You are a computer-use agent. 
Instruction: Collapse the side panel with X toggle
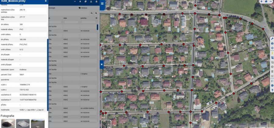point(102,64)
